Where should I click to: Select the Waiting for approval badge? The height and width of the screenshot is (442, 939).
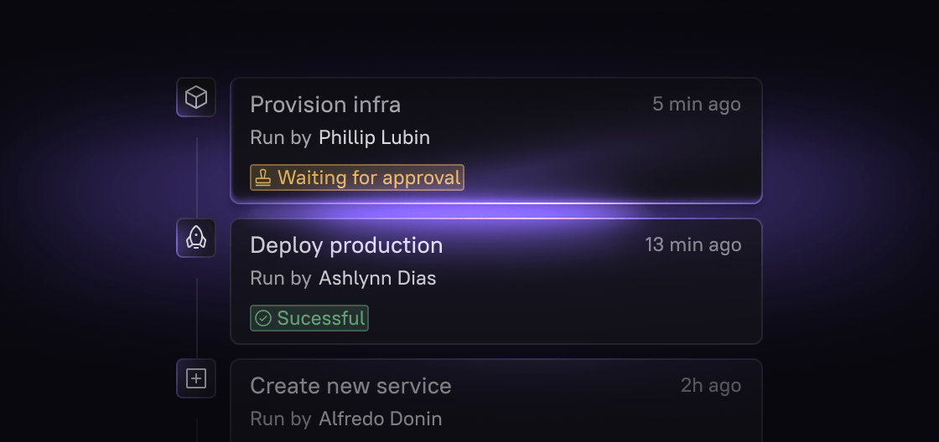tap(357, 177)
